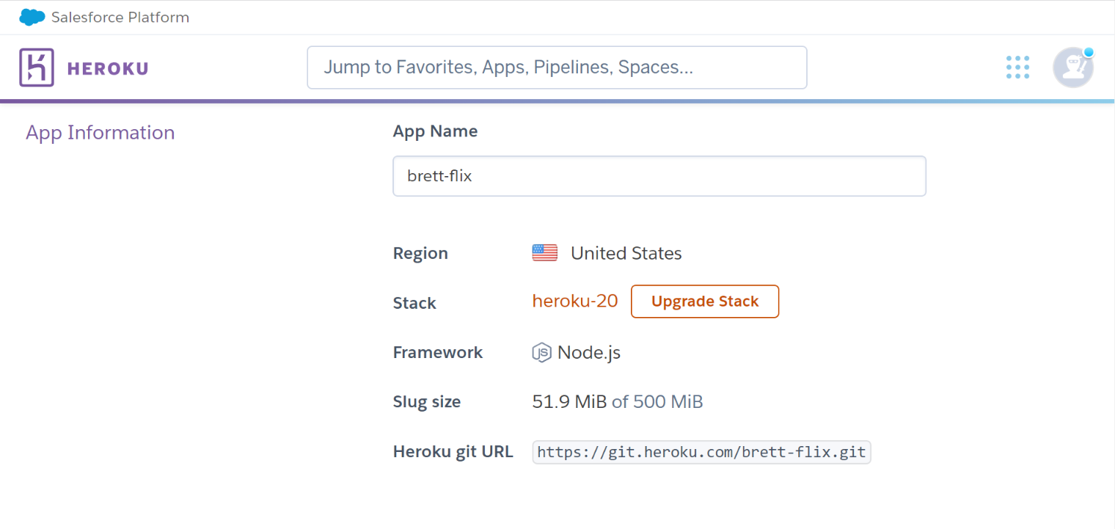
Task: Click the heroku-20 stack link
Action: point(575,301)
